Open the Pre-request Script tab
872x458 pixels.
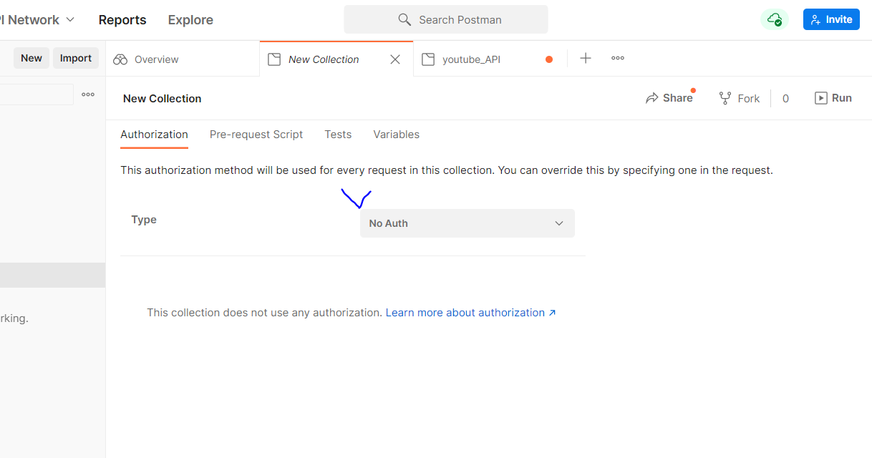tap(256, 135)
